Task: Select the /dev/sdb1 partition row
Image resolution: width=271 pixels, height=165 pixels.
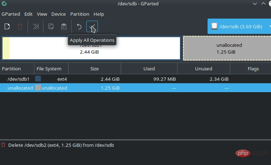Action: click(x=135, y=79)
